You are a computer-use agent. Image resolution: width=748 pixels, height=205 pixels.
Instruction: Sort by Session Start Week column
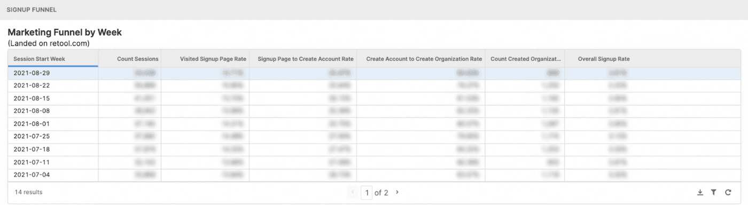click(53, 59)
